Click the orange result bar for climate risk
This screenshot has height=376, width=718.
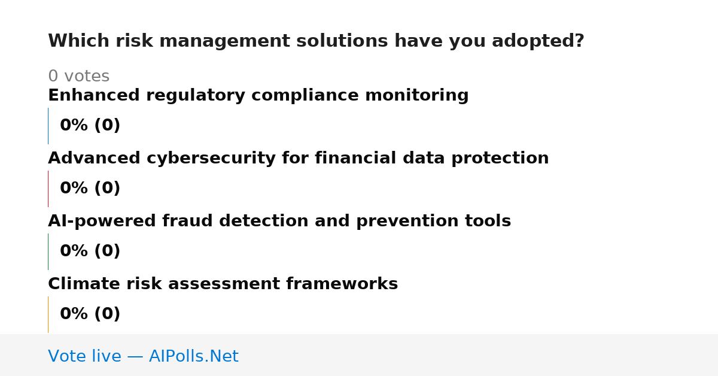pyautogui.click(x=48, y=314)
